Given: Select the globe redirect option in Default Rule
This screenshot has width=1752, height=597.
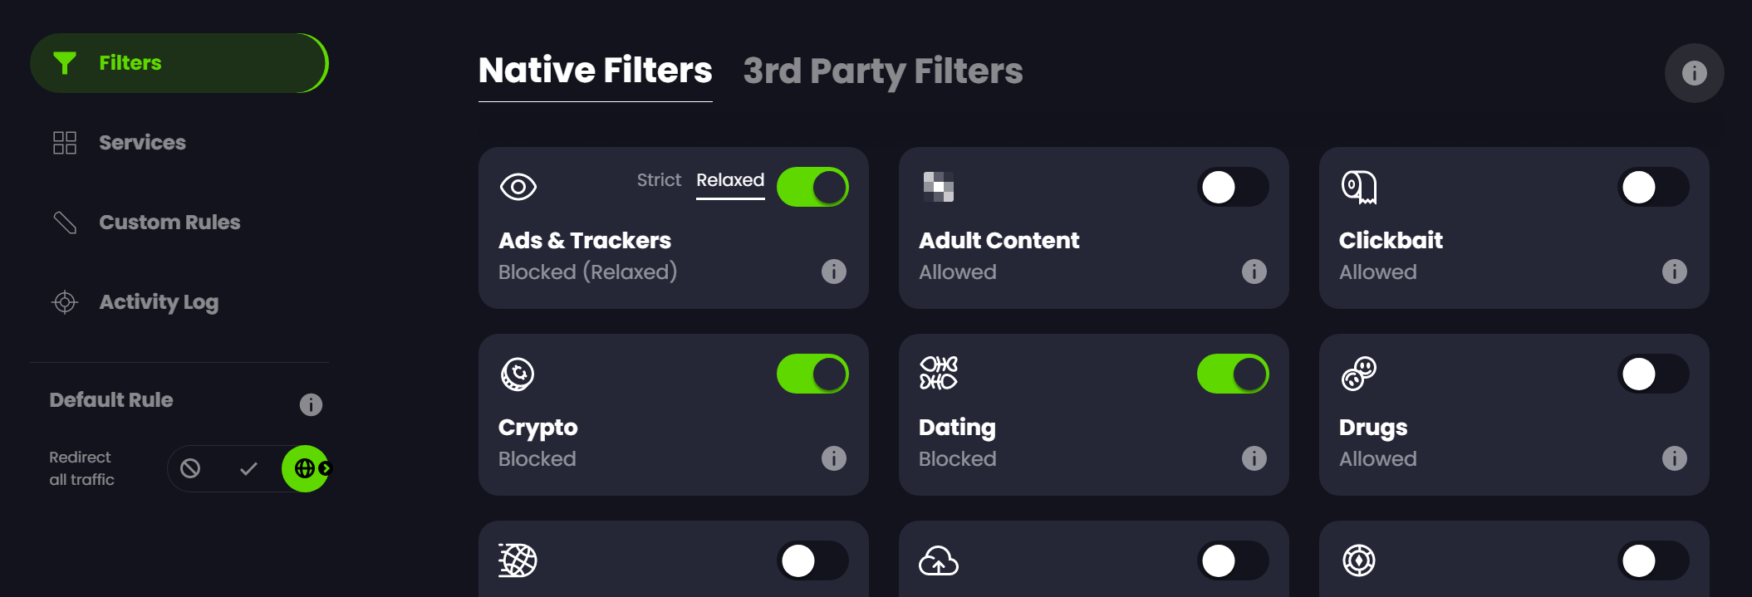Looking at the screenshot, I should (305, 468).
